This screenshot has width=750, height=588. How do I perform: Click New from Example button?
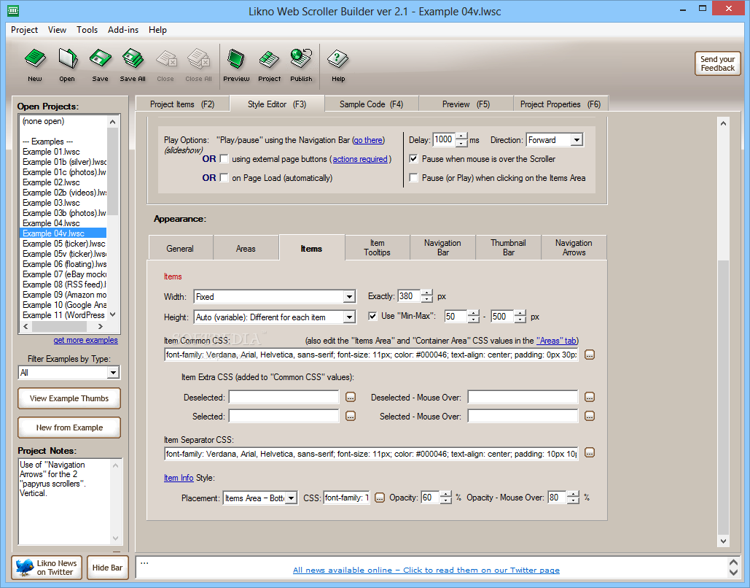pos(69,428)
